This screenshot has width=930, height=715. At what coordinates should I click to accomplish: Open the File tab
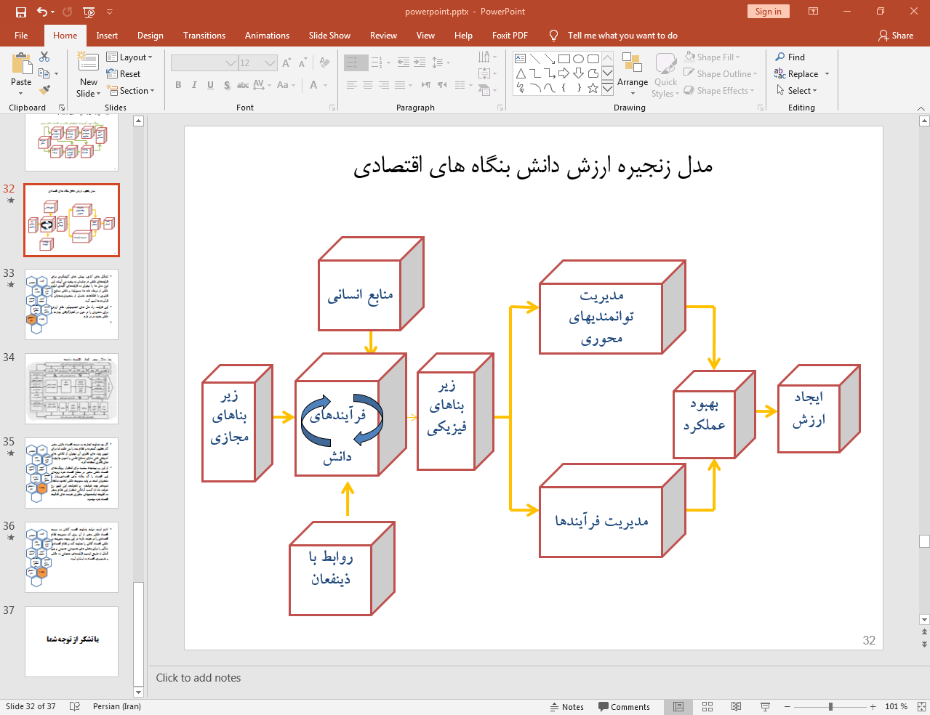21,35
